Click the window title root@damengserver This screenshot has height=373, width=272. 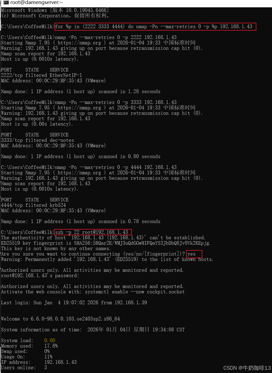(x=36, y=3)
